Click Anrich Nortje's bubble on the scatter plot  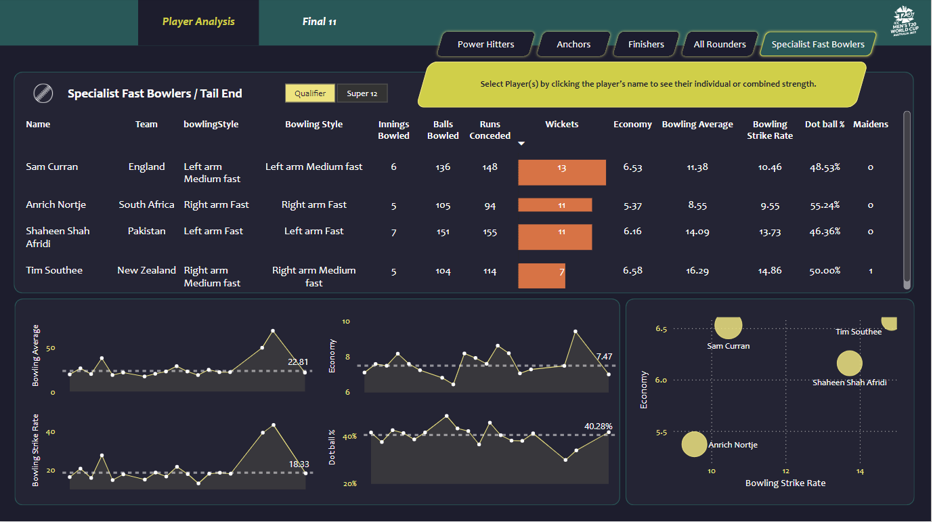pyautogui.click(x=693, y=445)
